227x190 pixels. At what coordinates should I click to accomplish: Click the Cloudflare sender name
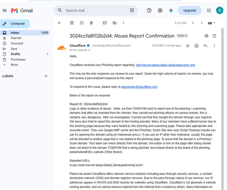(x=78, y=45)
